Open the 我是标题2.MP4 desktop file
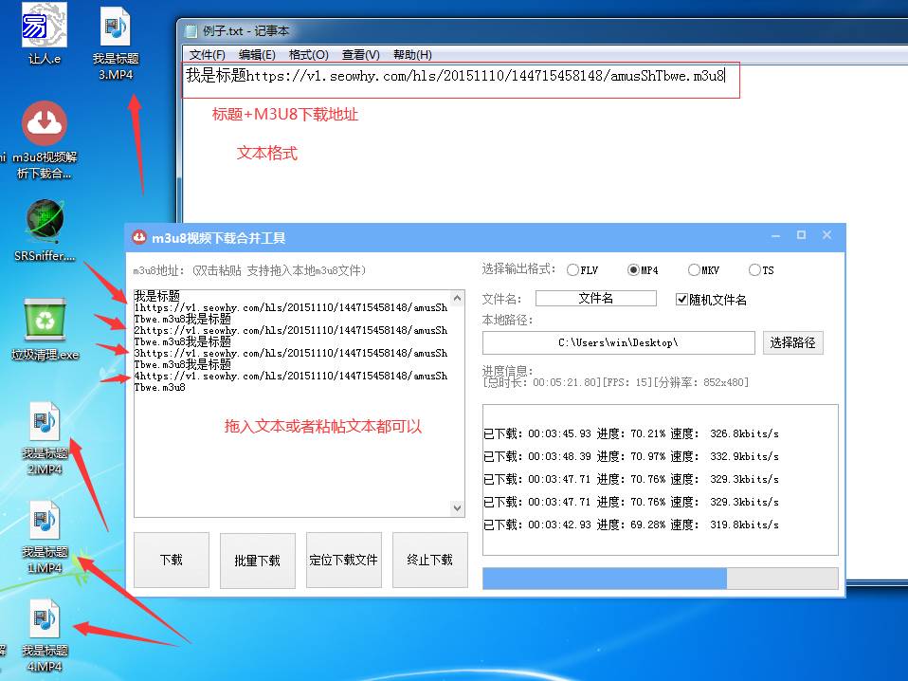Screen dimensions: 908x681 click(45, 424)
